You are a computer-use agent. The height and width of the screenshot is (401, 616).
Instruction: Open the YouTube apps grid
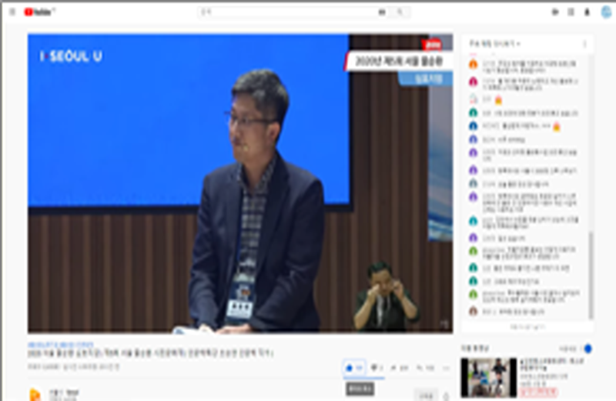(x=571, y=12)
